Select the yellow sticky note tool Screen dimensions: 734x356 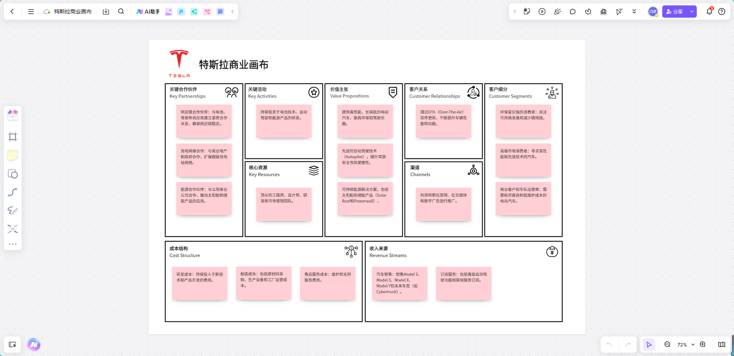click(13, 155)
